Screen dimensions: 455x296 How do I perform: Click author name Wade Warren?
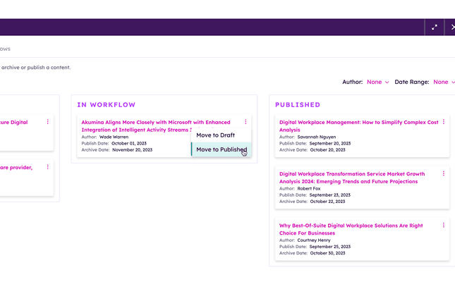(114, 137)
